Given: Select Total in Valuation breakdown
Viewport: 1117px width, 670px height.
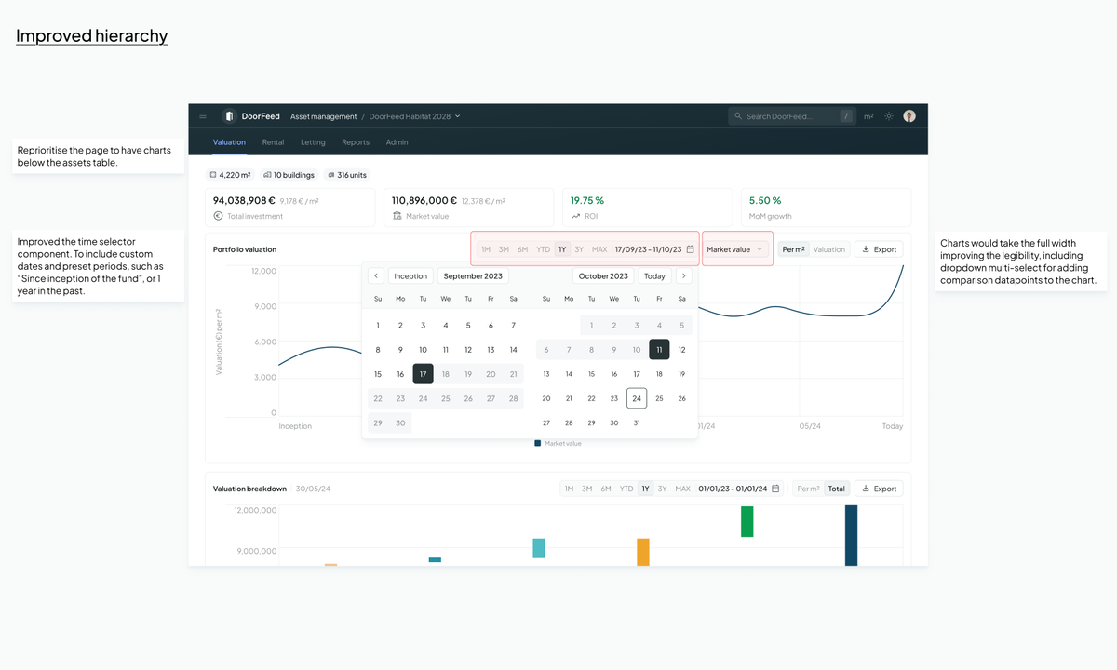Looking at the screenshot, I should click(x=837, y=489).
